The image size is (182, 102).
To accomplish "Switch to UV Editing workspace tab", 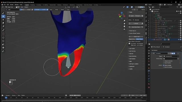I will (x=45, y=5).
